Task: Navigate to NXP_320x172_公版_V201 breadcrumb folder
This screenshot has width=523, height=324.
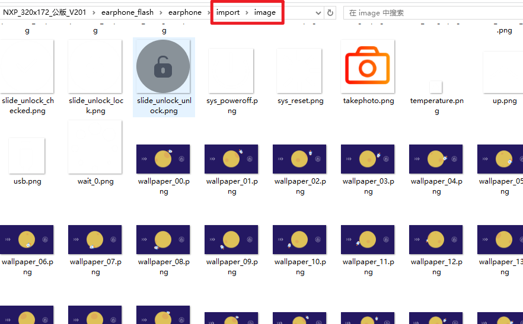Action: (44, 12)
